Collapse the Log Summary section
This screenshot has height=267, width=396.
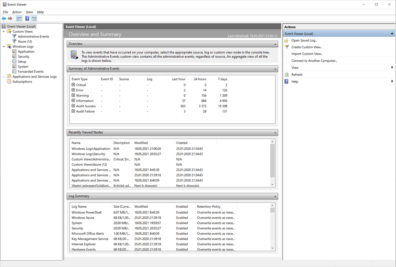tap(276, 196)
